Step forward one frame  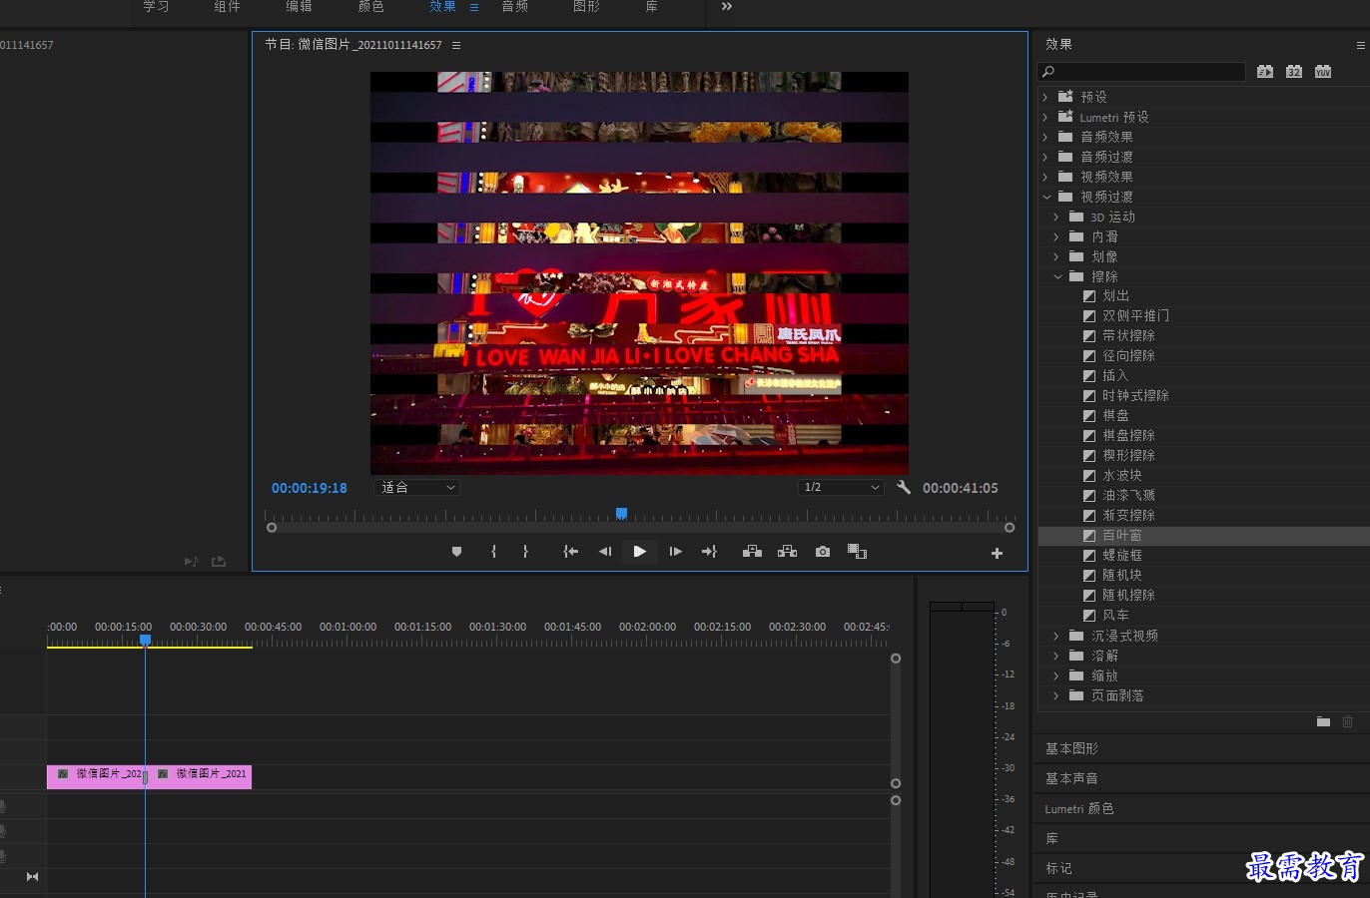click(675, 552)
